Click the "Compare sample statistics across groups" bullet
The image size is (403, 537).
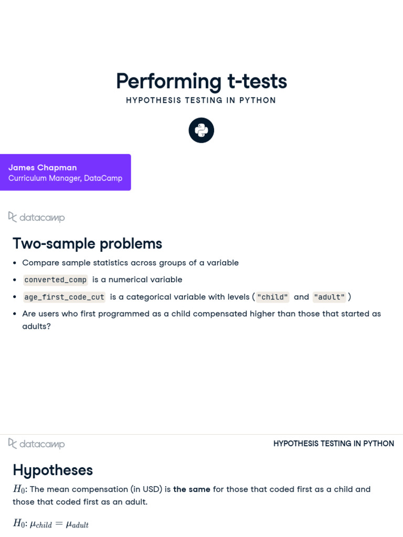130,263
